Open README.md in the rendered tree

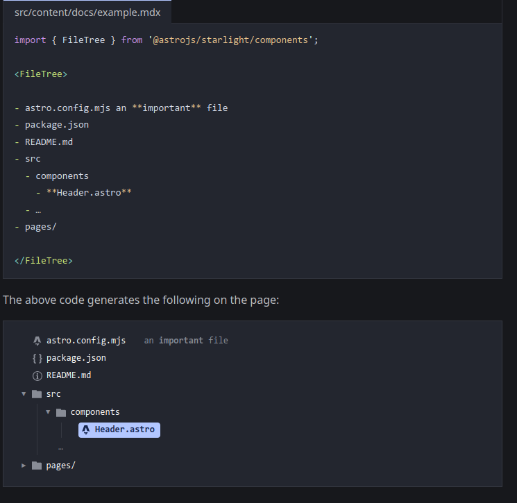(69, 375)
